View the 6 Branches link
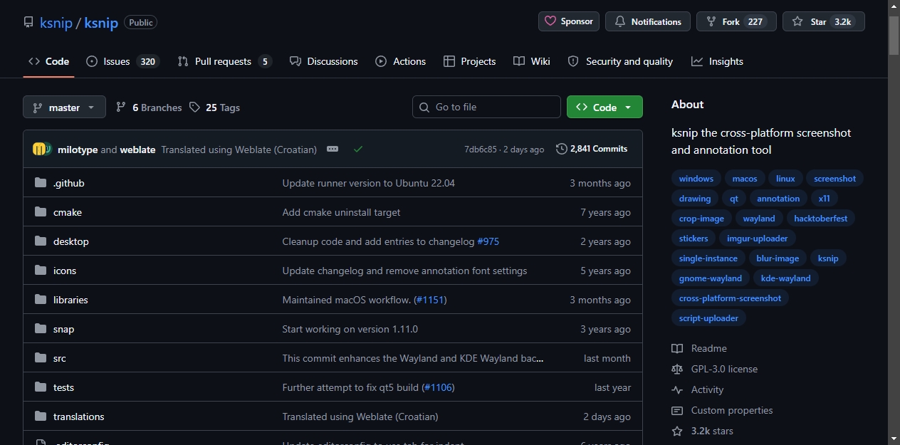900x445 pixels. pyautogui.click(x=149, y=108)
